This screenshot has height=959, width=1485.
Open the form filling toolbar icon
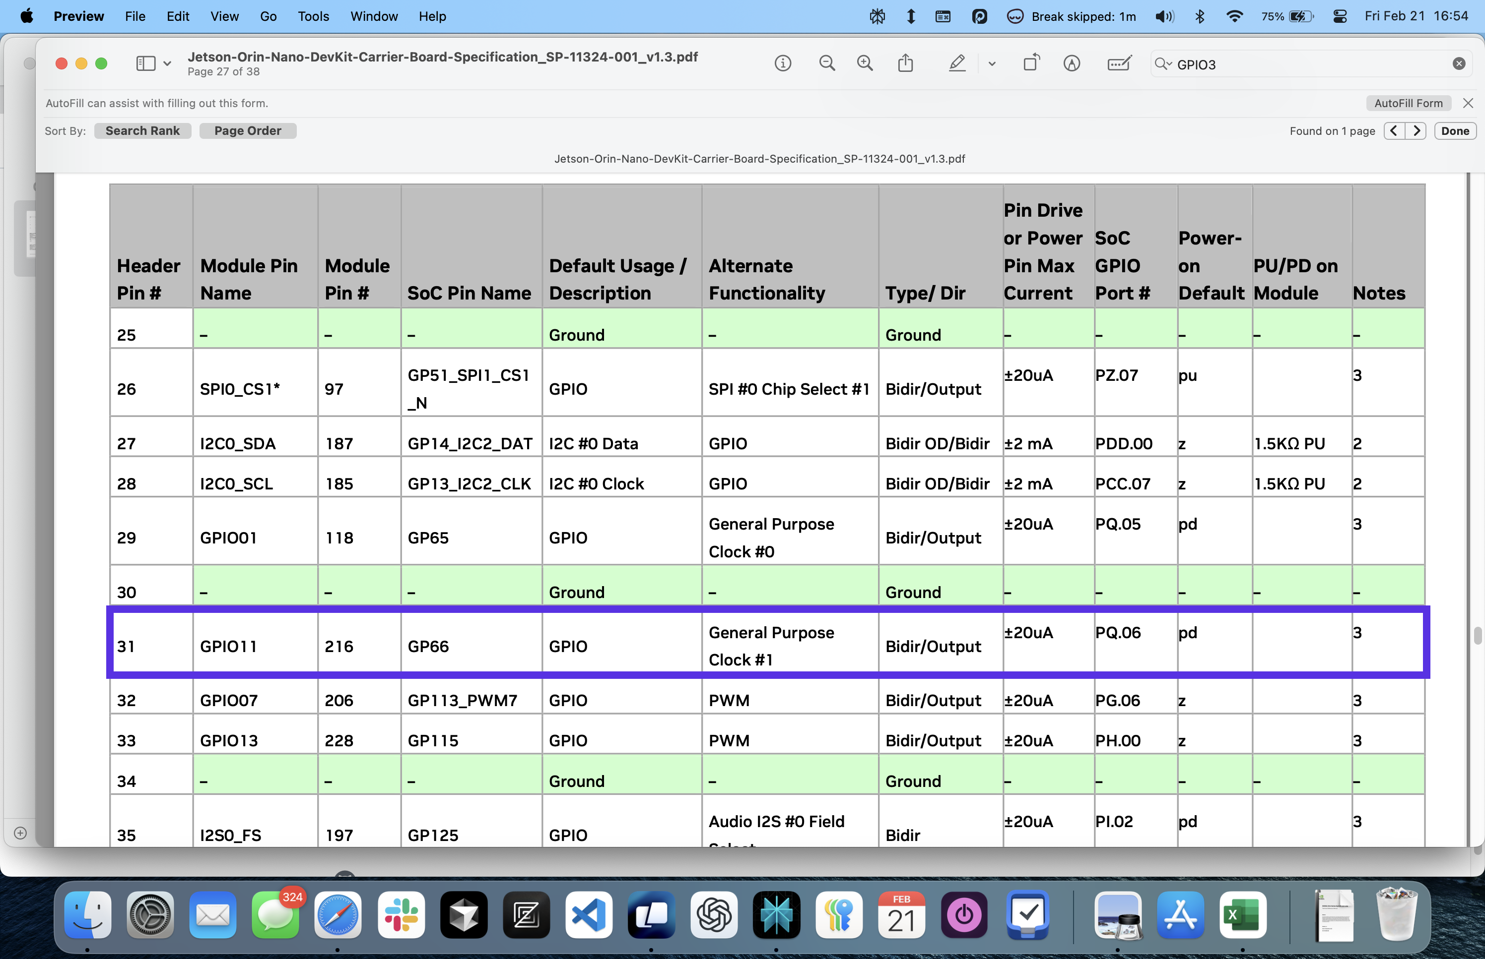[1119, 63]
